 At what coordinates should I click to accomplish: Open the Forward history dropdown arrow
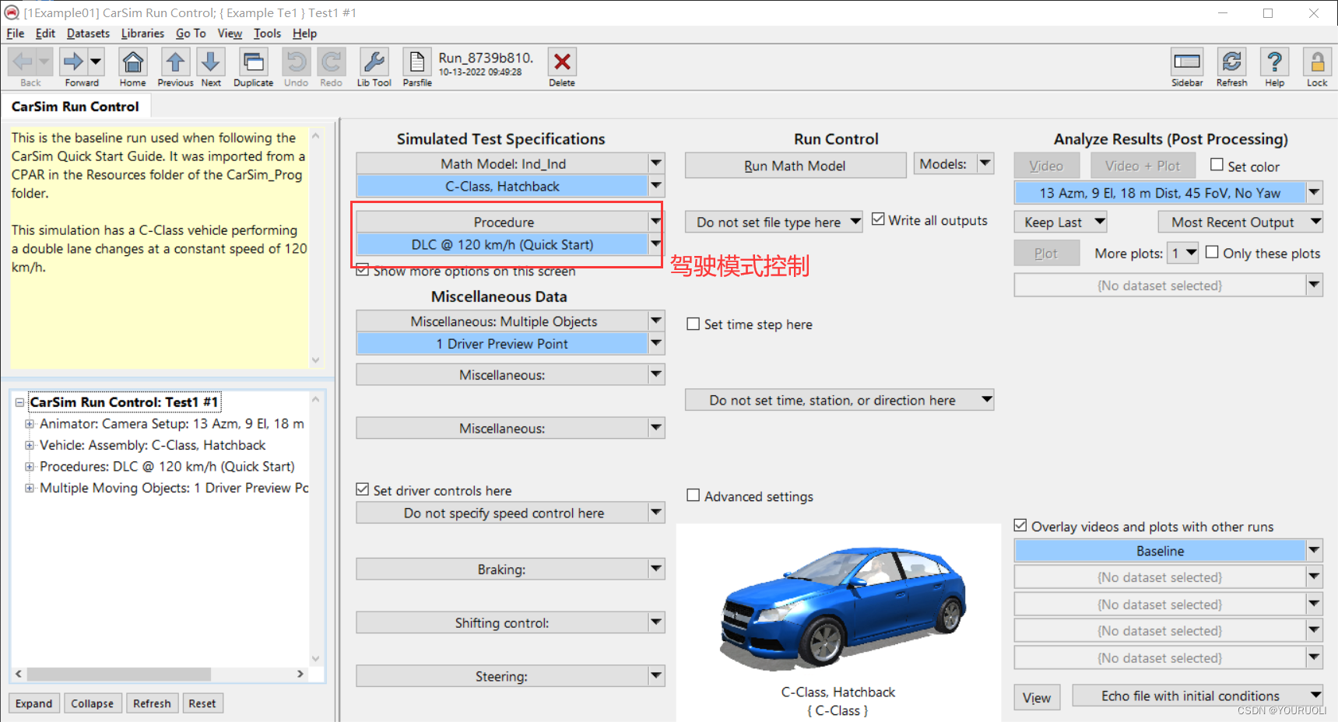[96, 61]
